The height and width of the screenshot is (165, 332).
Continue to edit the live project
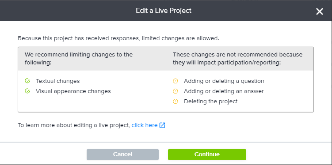pos(207,154)
